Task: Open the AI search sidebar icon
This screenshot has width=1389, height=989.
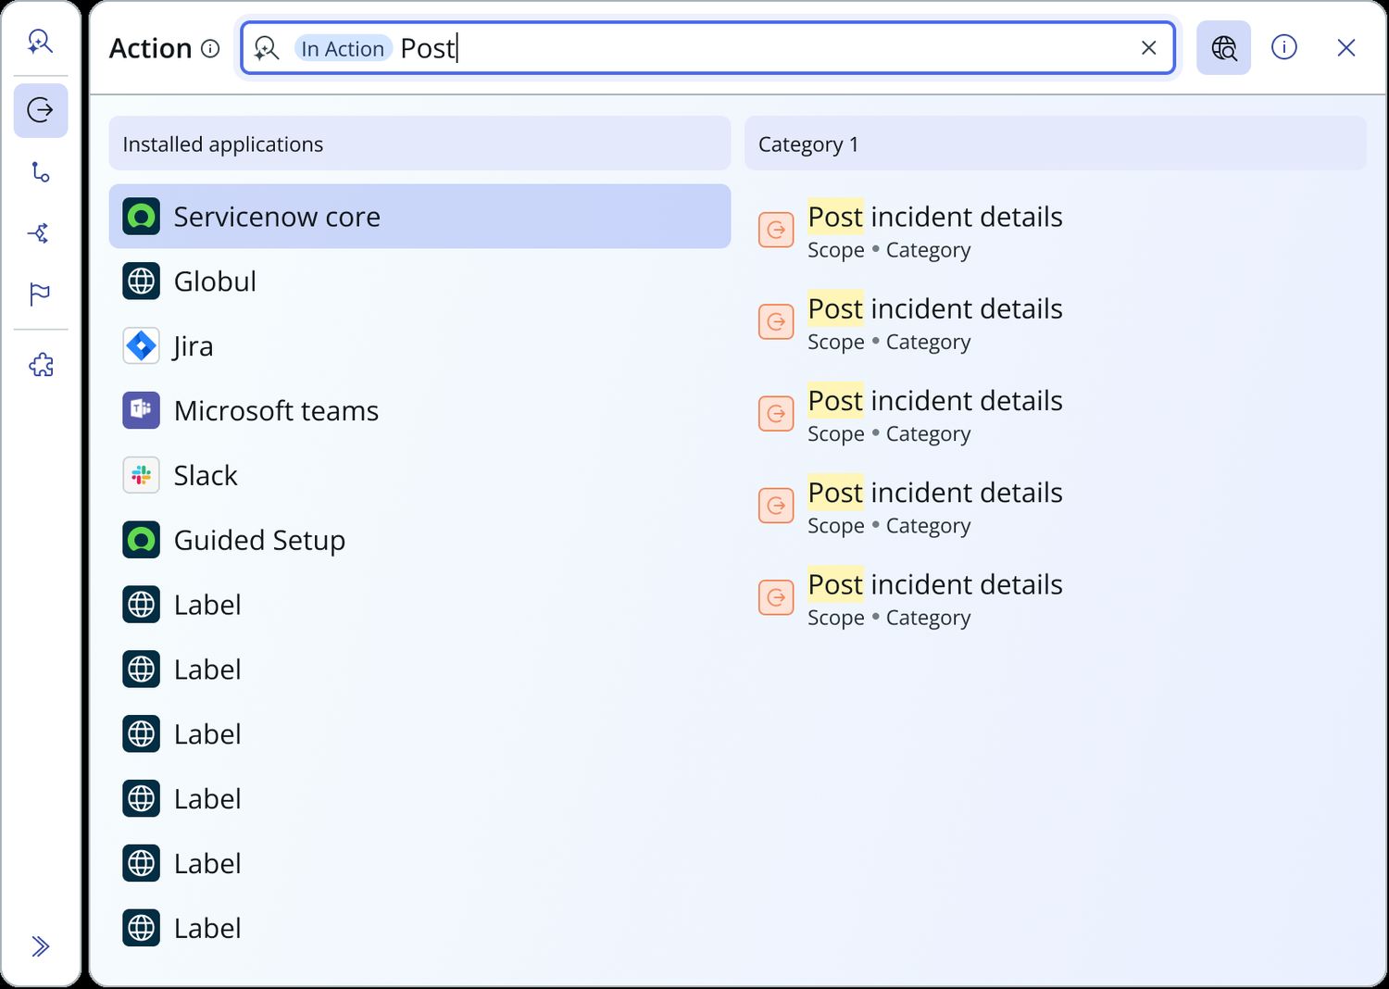Action: [40, 42]
